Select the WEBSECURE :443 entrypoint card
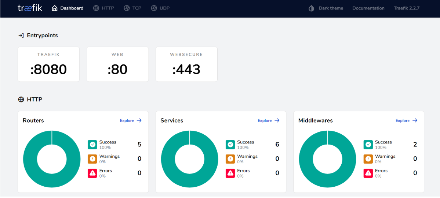 tap(187, 64)
